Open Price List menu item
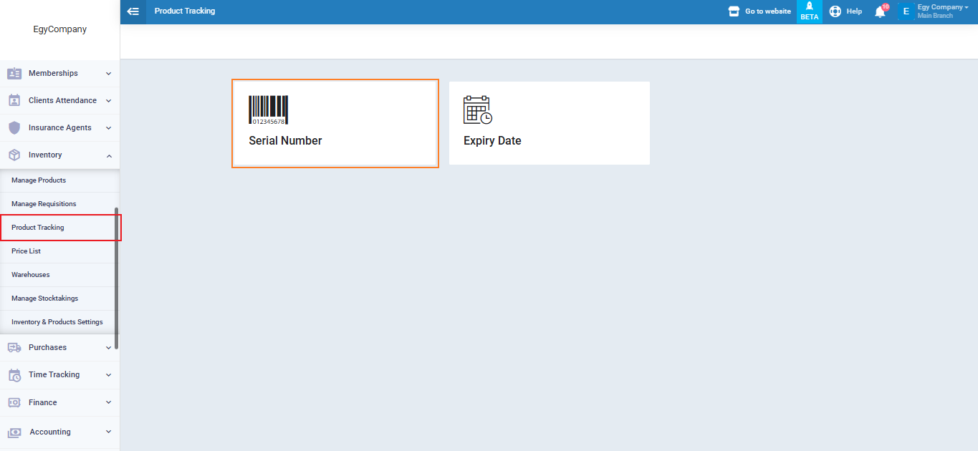Image resolution: width=978 pixels, height=451 pixels. [26, 251]
